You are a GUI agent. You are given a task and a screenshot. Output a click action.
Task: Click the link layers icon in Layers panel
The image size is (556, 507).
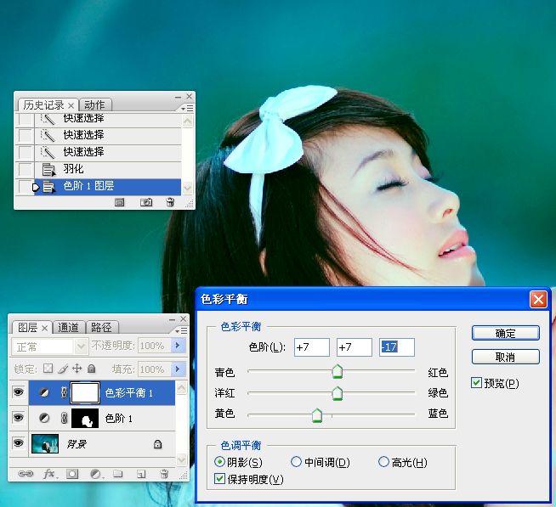(x=26, y=473)
